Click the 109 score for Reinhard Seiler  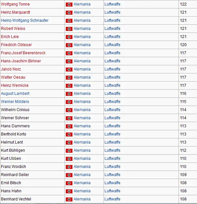183,175
